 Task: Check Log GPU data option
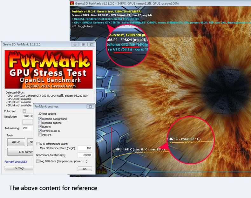click(38, 161)
